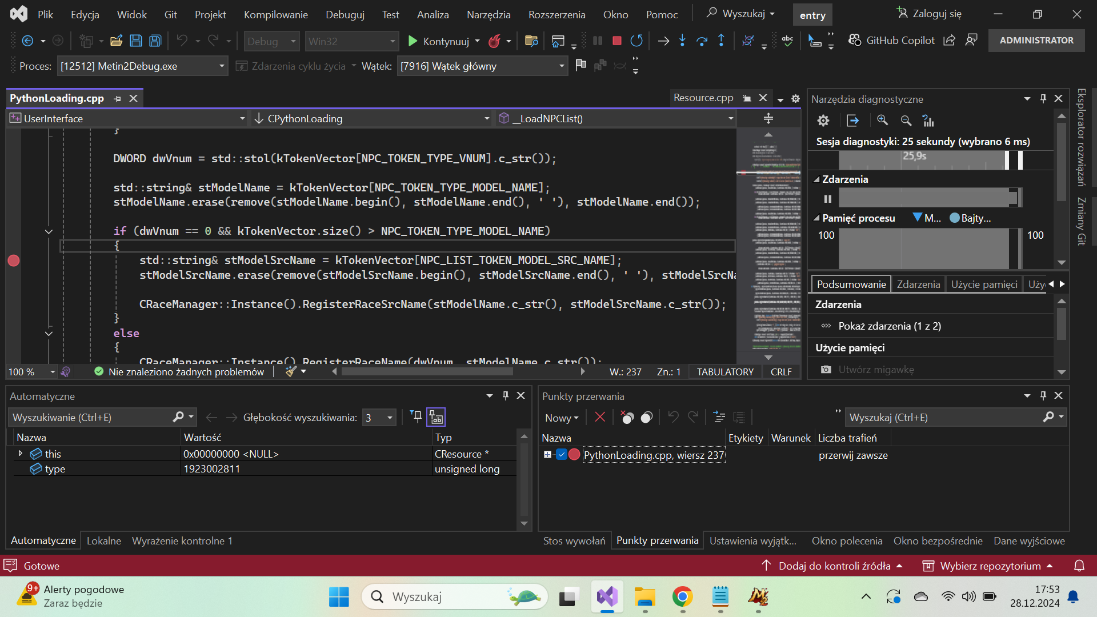Image resolution: width=1097 pixels, height=617 pixels.
Task: Click the Restart debugging icon
Action: pos(636,41)
